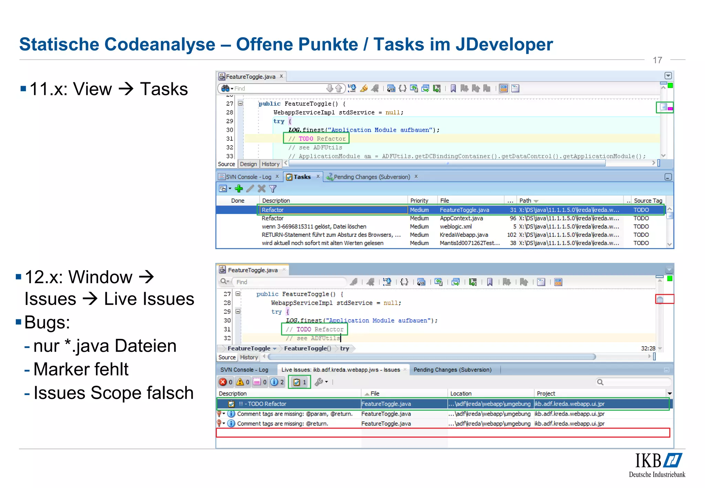Click Find Previous up arrow in upper Find box
This screenshot has width=705, height=488.
coord(338,88)
